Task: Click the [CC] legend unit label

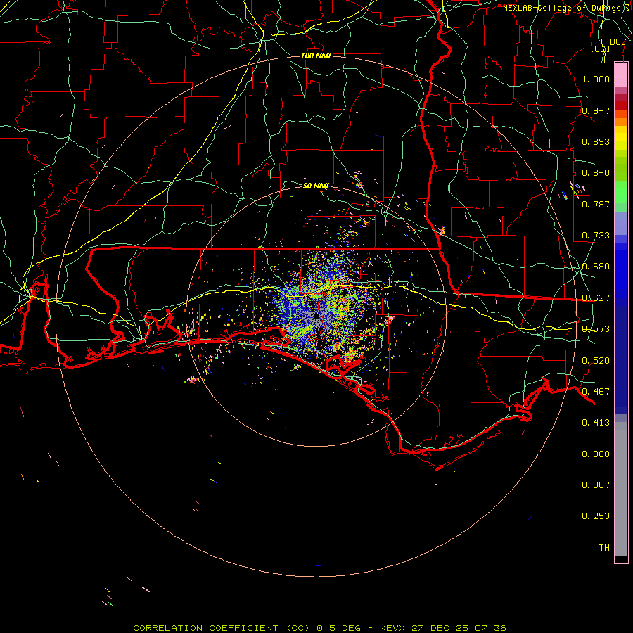Action: [601, 49]
